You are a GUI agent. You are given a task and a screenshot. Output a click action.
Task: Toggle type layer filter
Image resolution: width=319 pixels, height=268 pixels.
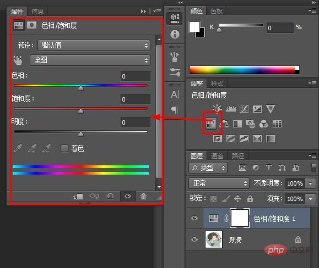269,168
